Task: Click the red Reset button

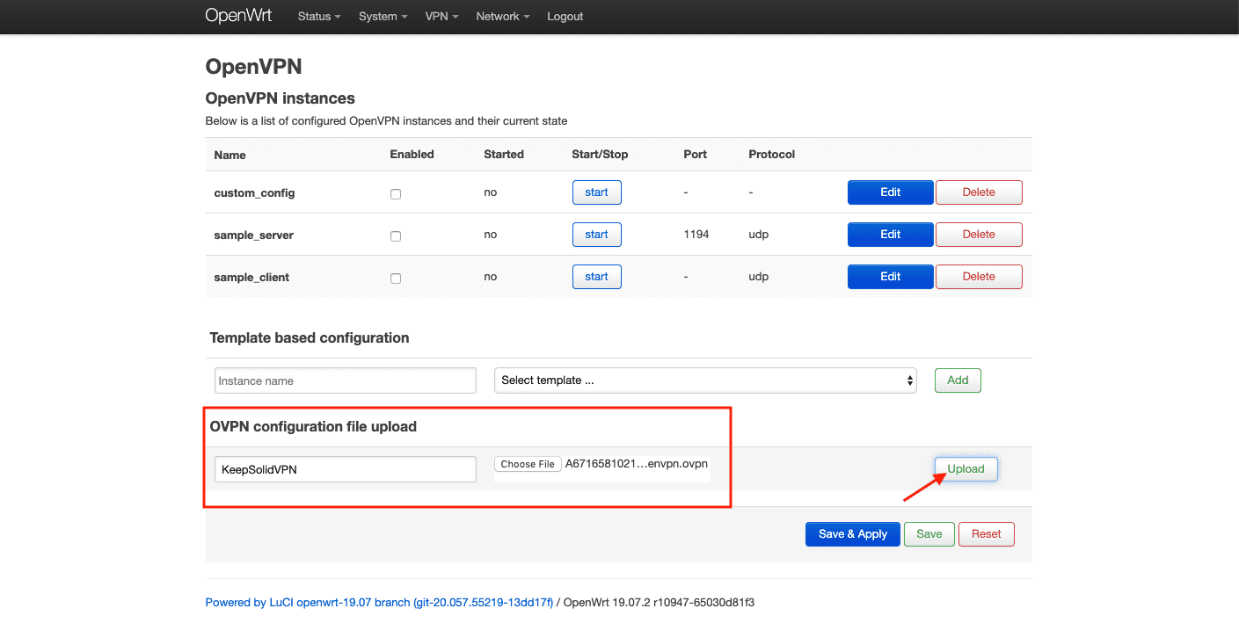Action: point(986,534)
